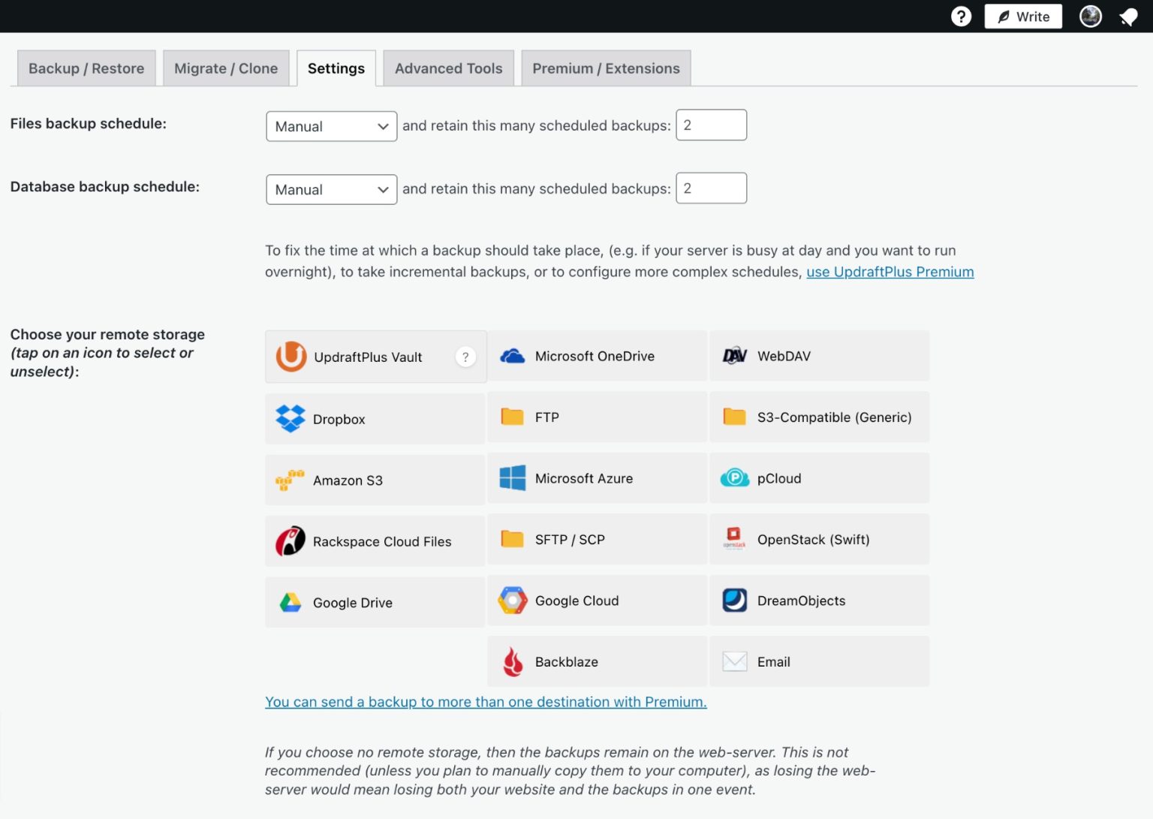Choose the pCloud storage icon
The height and width of the screenshot is (819, 1153).
pyautogui.click(x=734, y=478)
